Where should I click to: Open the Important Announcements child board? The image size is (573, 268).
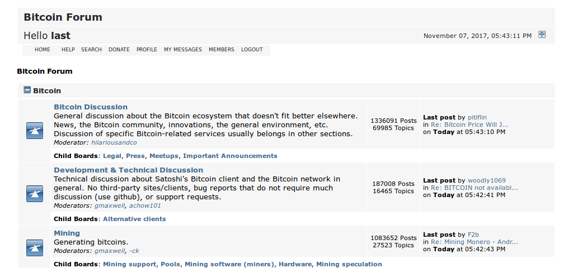pyautogui.click(x=230, y=156)
